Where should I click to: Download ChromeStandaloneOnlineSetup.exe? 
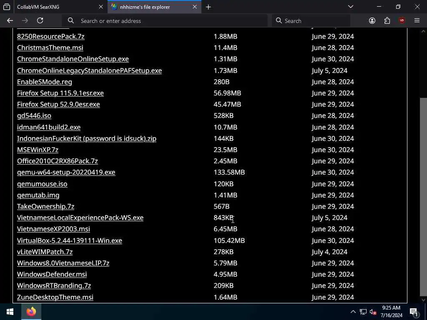click(73, 59)
